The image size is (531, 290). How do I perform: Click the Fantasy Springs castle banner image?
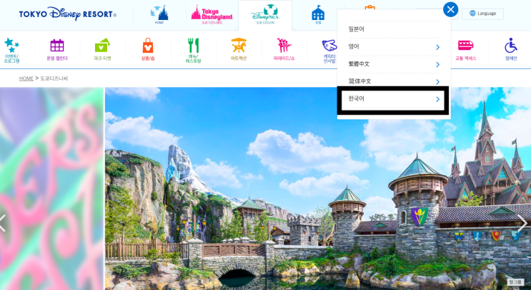[318, 188]
